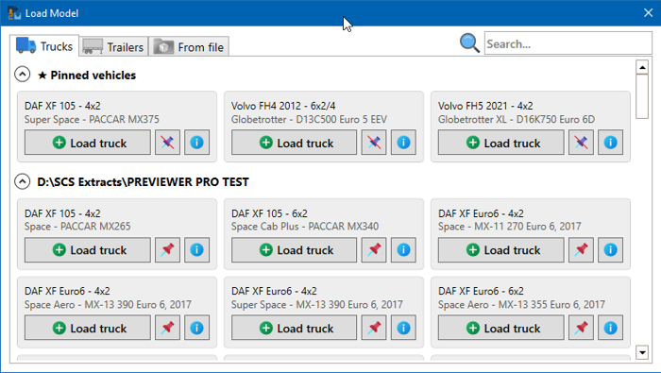The height and width of the screenshot is (373, 661).
Task: Collapse the Pinned vehicles section
Action: (23, 75)
